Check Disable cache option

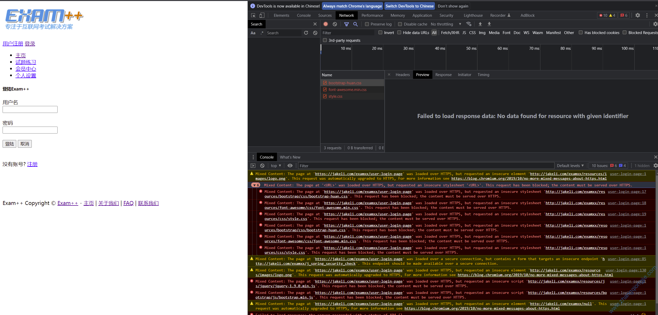400,24
